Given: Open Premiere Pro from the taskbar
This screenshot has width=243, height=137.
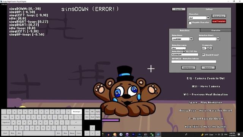Looking at the screenshot, I should tap(133, 134).
